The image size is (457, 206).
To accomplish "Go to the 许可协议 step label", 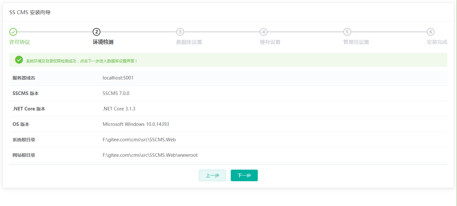I will pyautogui.click(x=20, y=42).
